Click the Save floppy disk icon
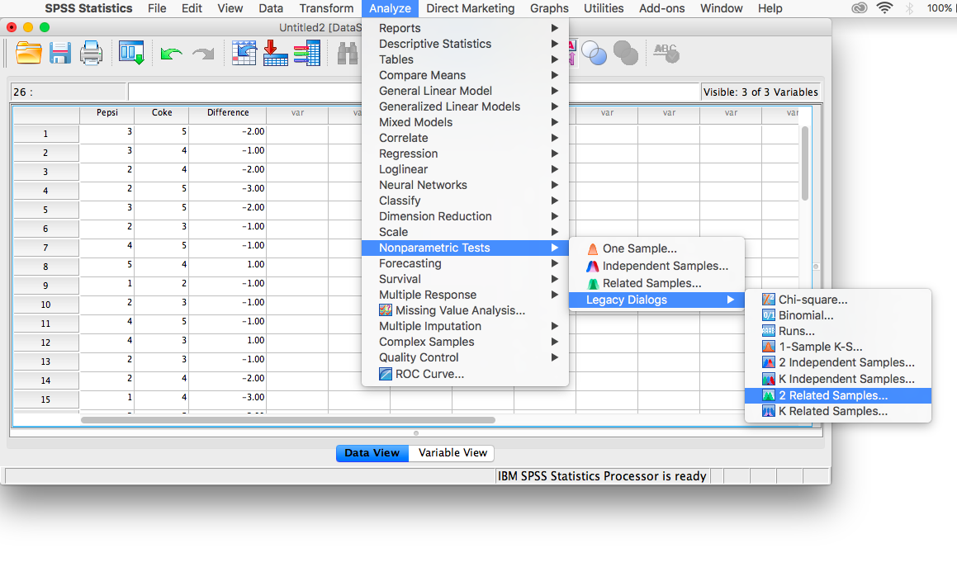 point(60,54)
